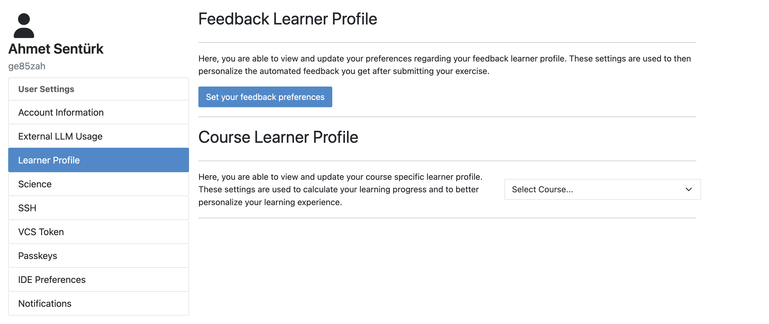Click the Course Learner Profile heading
The height and width of the screenshot is (324, 769).
[278, 137]
